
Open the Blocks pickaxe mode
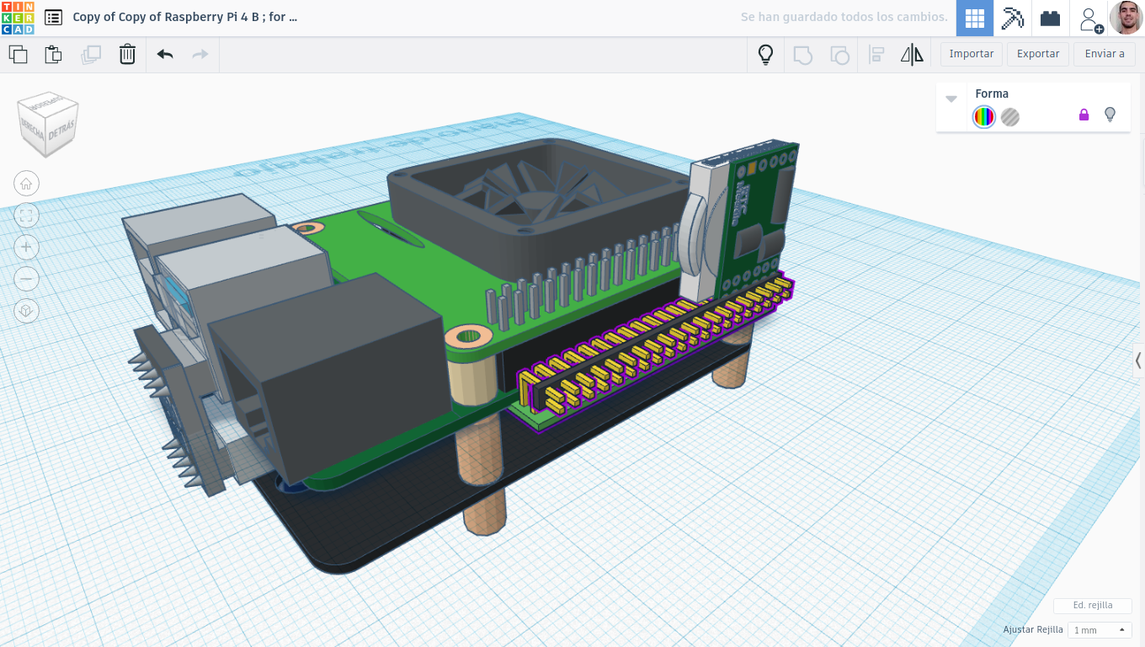pos(1012,18)
